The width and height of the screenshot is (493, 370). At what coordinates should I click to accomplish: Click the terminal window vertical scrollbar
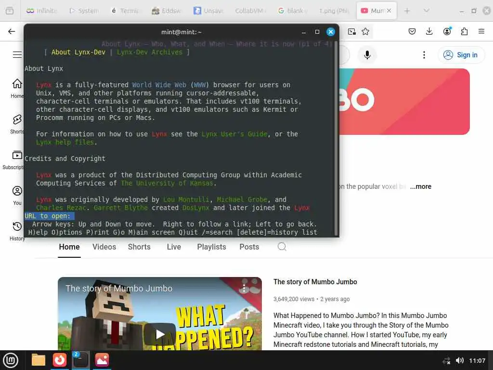336,138
